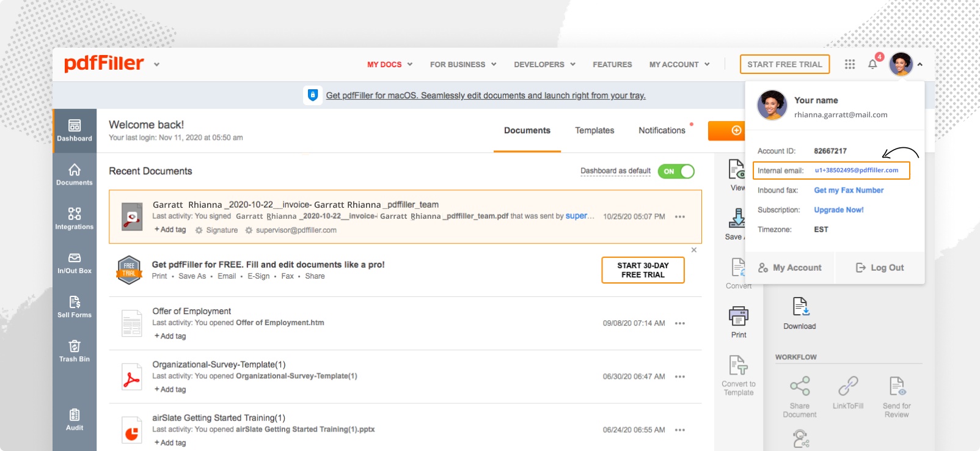This screenshot has height=451, width=980.
Task: Open the Dashboard sidebar section
Action: (x=75, y=131)
